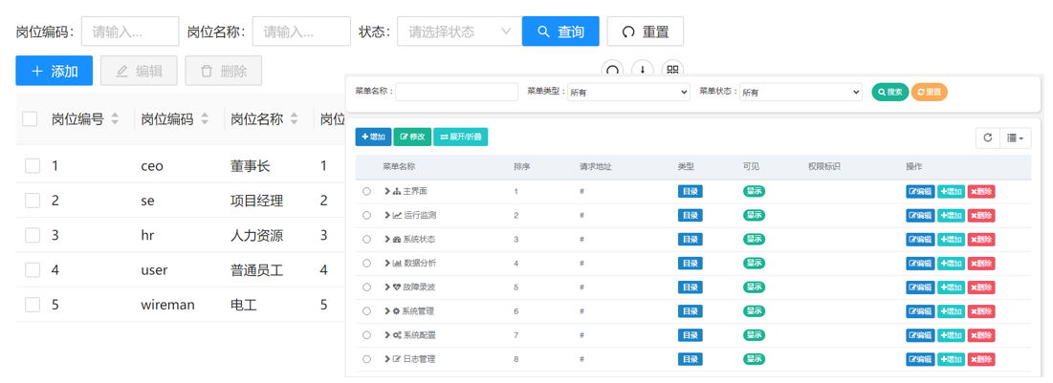Open the column list dropdown button
The height and width of the screenshot is (383, 1053).
[1016, 138]
